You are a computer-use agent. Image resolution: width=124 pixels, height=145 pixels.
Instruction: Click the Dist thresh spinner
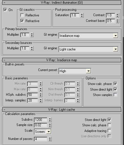[x=78, y=95]
